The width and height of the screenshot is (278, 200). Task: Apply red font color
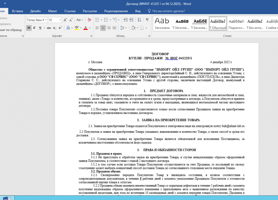86,28
